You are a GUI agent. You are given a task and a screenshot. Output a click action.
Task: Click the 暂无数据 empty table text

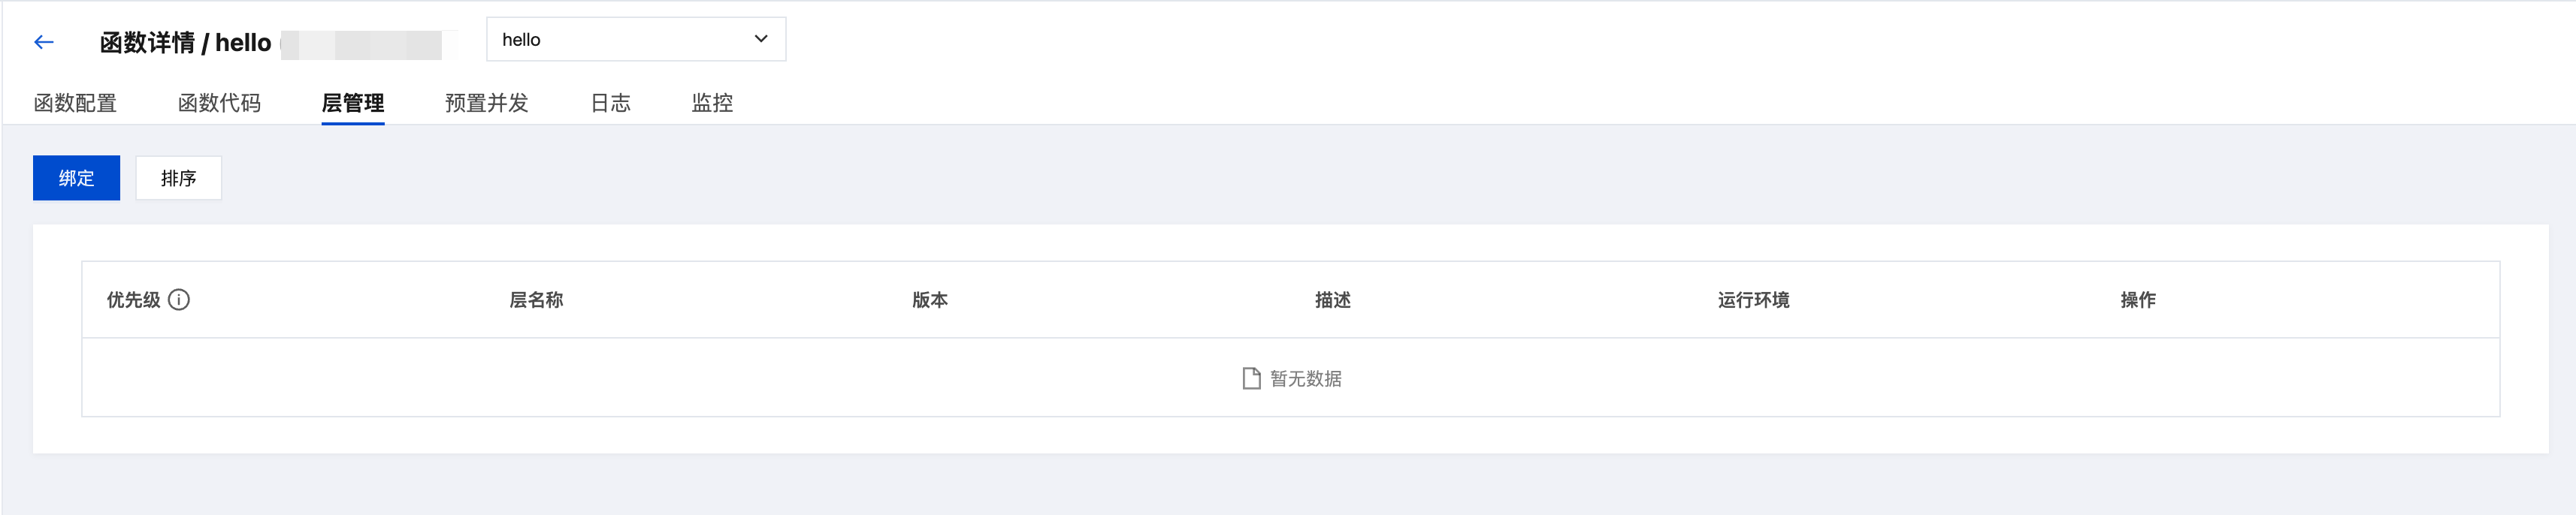(x=1305, y=378)
